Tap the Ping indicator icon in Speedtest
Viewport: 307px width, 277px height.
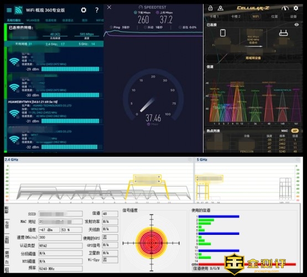pyautogui.click(x=111, y=27)
